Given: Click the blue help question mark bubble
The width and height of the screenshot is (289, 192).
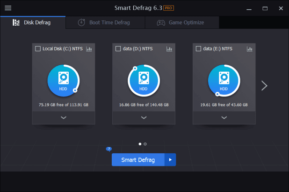Looking at the screenshot, I should (x=109, y=149).
